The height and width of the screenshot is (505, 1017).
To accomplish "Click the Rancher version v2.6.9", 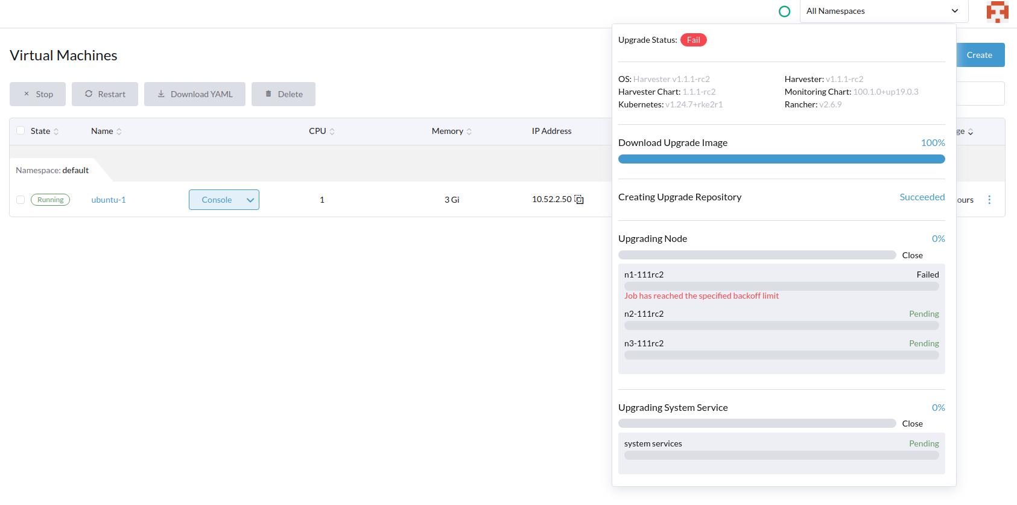I will 831,104.
